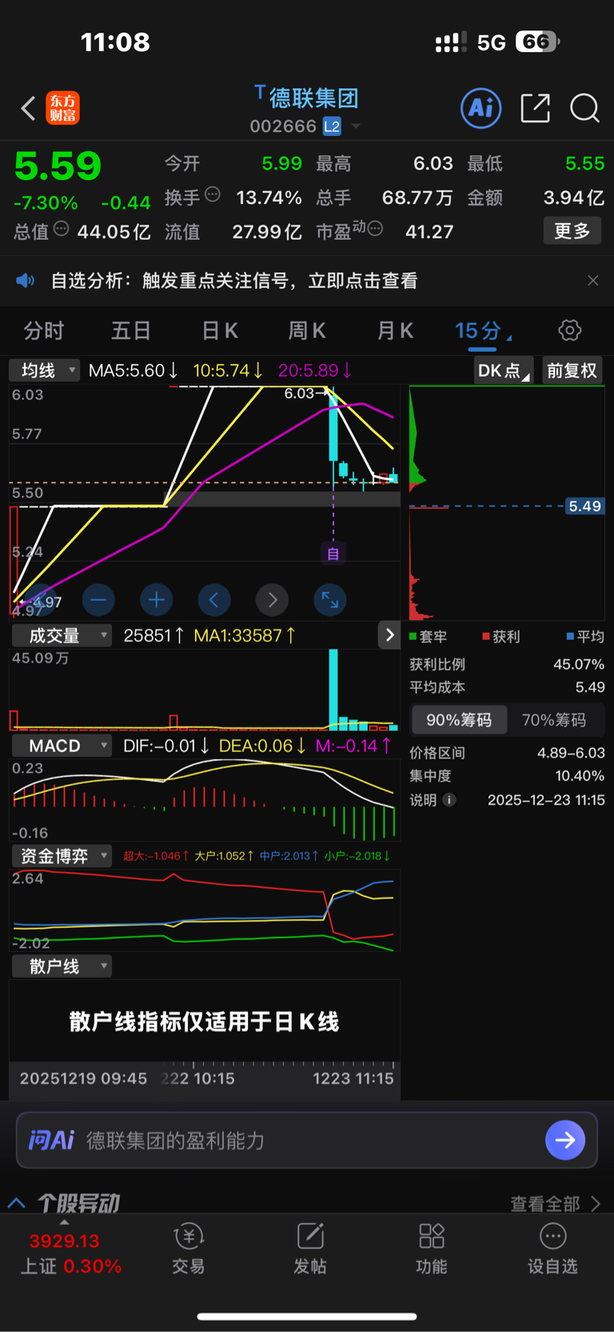Switch to 分时 tab
The image size is (614, 1332).
43,330
